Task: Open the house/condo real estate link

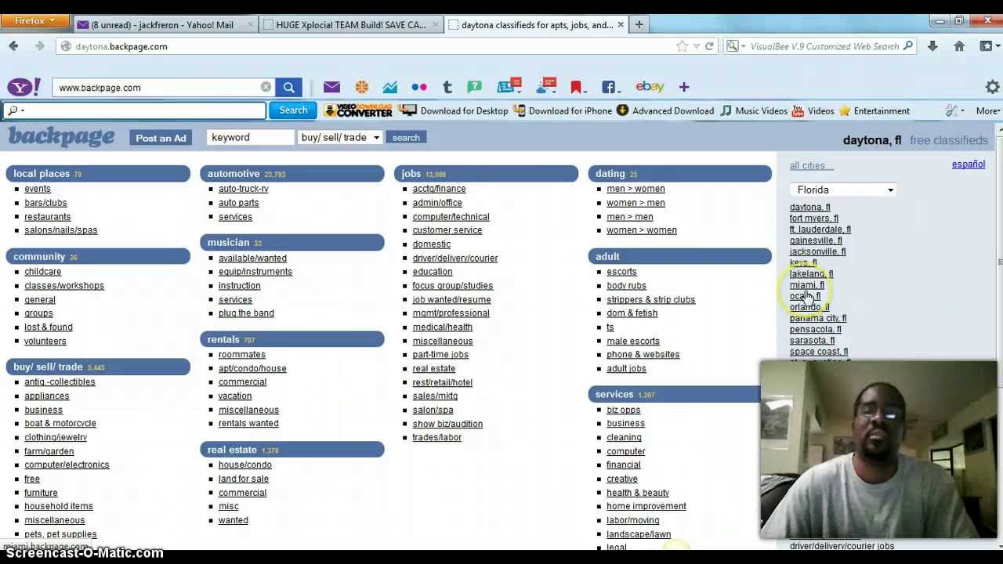Action: [244, 465]
